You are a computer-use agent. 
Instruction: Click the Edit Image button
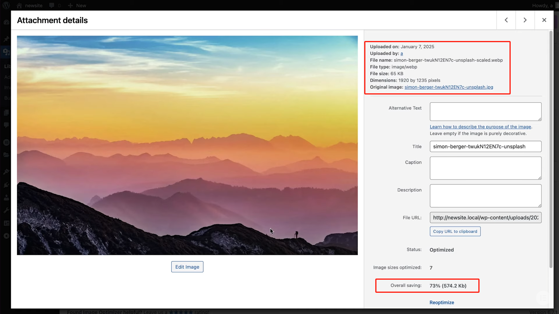(187, 267)
